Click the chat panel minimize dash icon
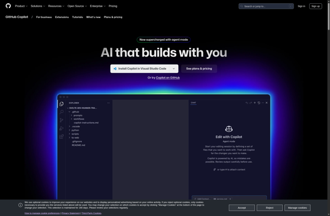The width and height of the screenshot is (330, 216). click(263, 103)
